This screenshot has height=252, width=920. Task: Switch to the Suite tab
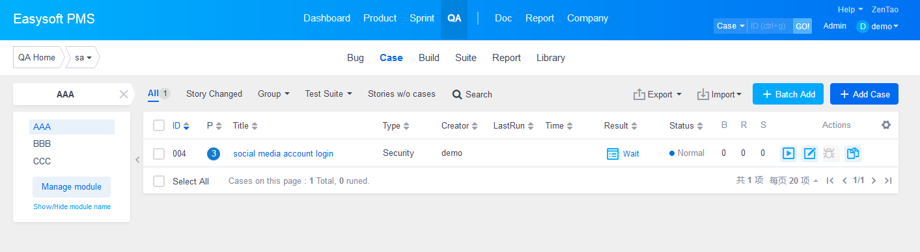[466, 58]
